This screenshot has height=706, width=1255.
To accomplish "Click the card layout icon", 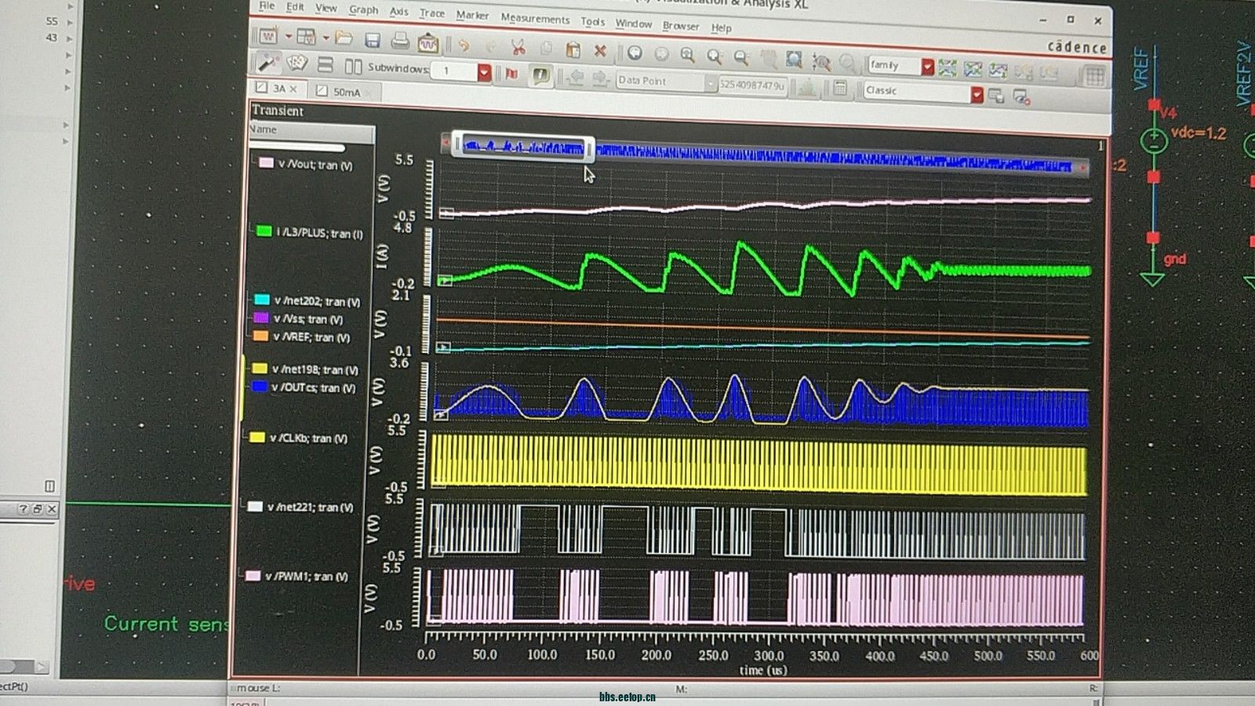I will tap(296, 64).
